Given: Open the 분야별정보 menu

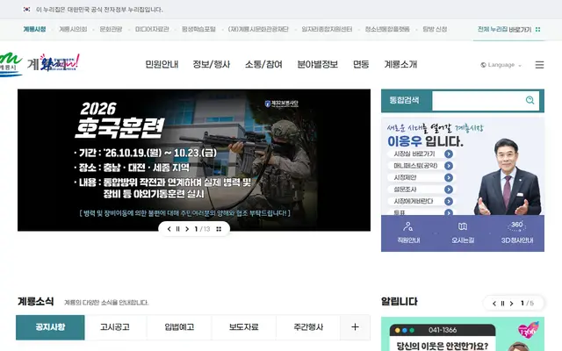Looking at the screenshot, I should point(318,64).
